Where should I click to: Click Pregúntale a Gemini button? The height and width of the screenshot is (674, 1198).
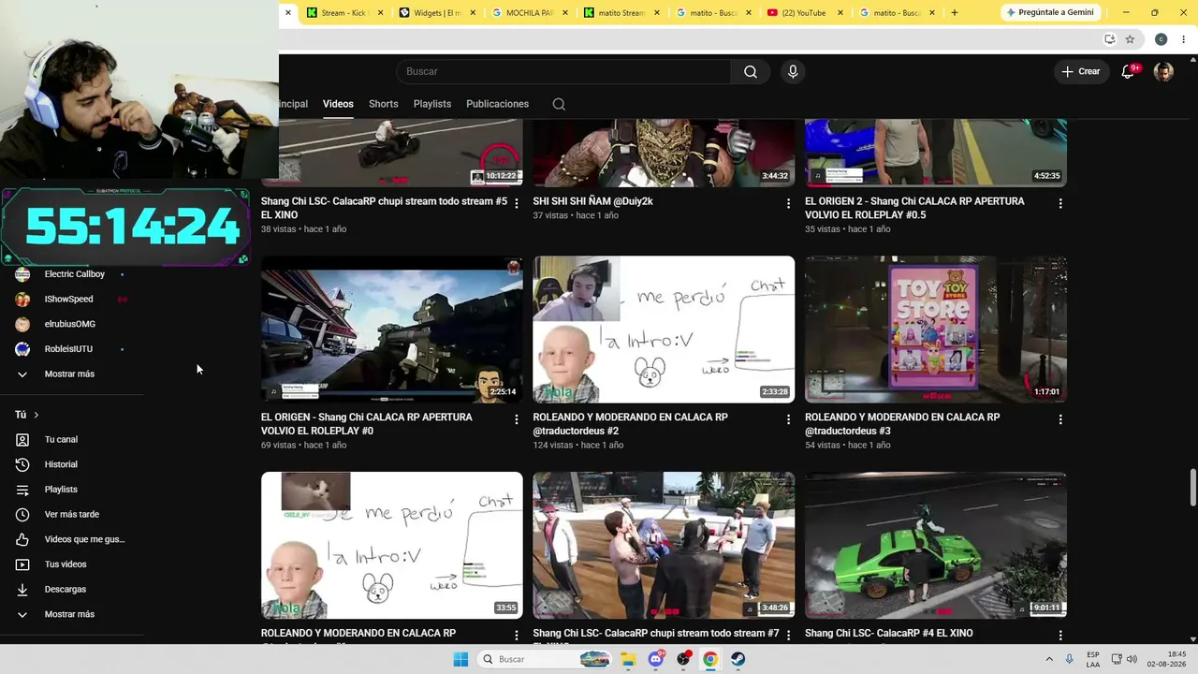coord(1050,12)
